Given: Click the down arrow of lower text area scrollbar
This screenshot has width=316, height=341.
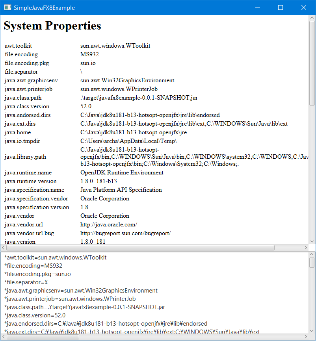Looking at the screenshot, I should click(312, 331).
